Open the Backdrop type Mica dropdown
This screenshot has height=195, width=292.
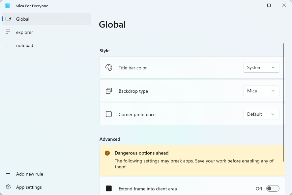click(x=261, y=91)
